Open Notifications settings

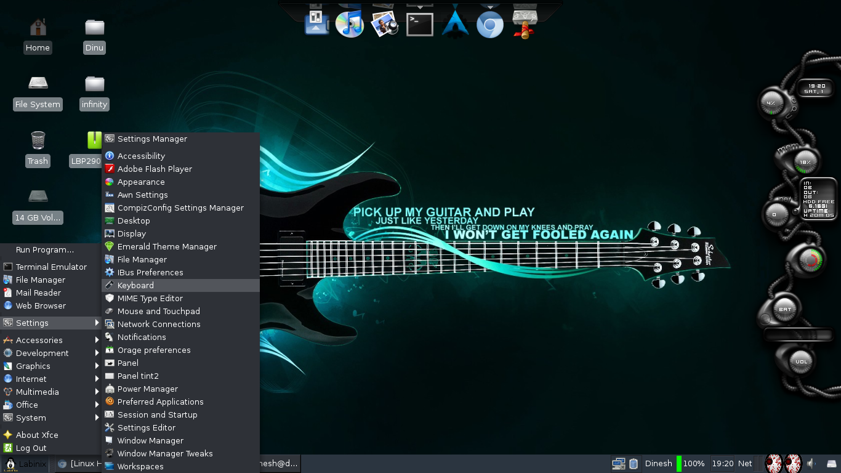tap(180, 337)
